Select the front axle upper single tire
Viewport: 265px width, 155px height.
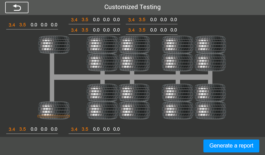point(54,45)
